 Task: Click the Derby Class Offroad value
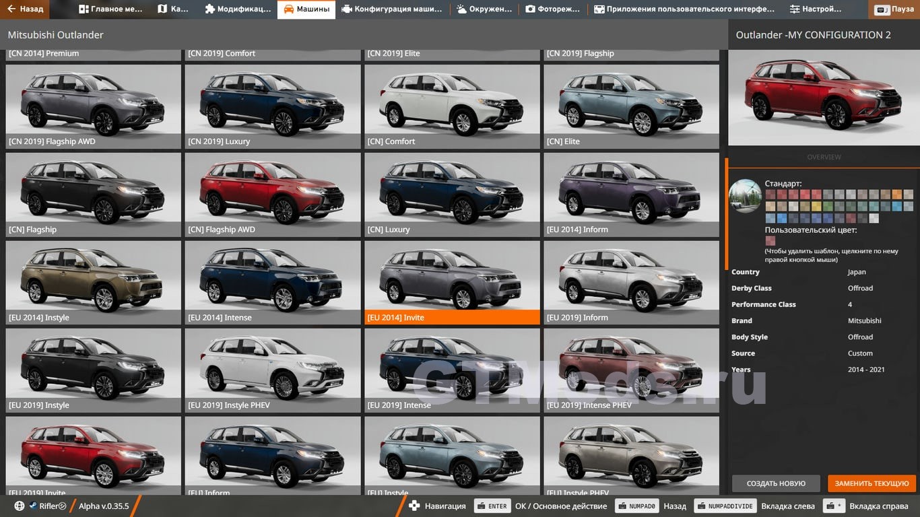point(860,288)
